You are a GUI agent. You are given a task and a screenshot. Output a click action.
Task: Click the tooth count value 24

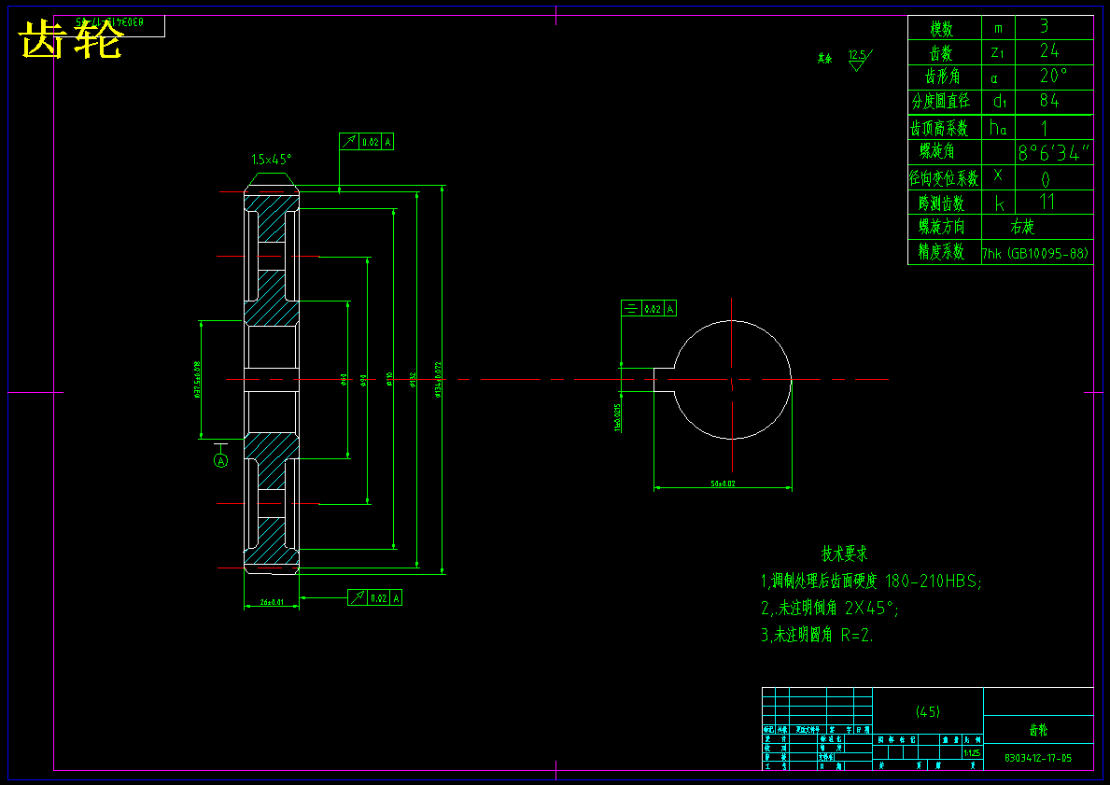tap(1049, 51)
